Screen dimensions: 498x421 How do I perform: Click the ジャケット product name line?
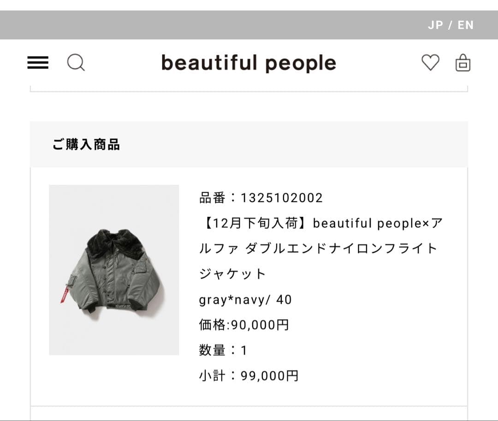pyautogui.click(x=233, y=274)
